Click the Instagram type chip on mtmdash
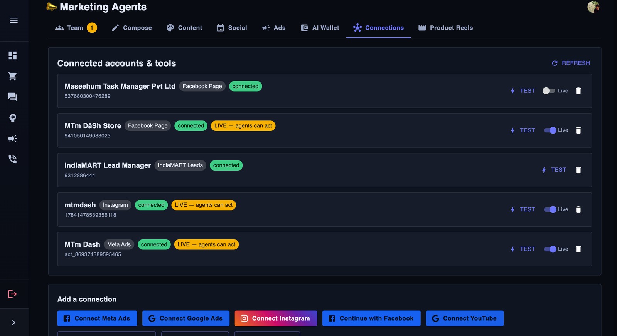This screenshot has height=336, width=617. click(x=115, y=205)
